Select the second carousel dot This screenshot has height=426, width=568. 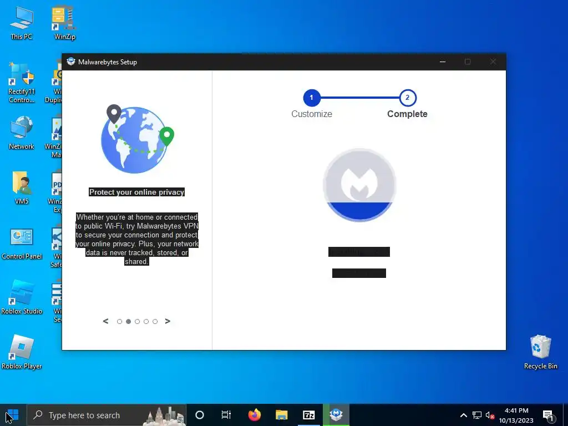(128, 322)
